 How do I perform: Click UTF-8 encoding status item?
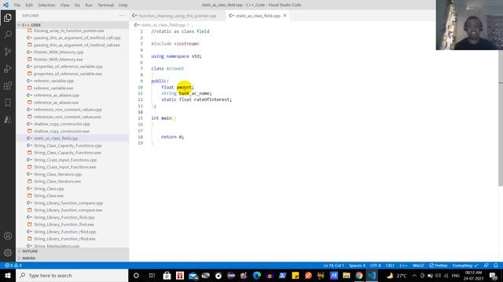pyautogui.click(x=376, y=266)
